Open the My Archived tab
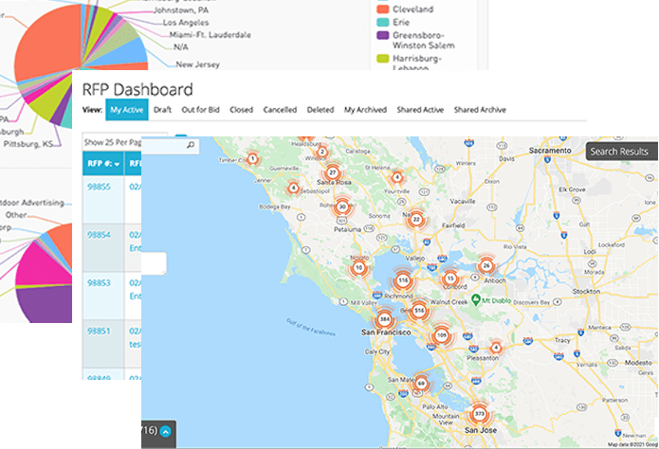Screen dimensions: 659x449 (365, 110)
